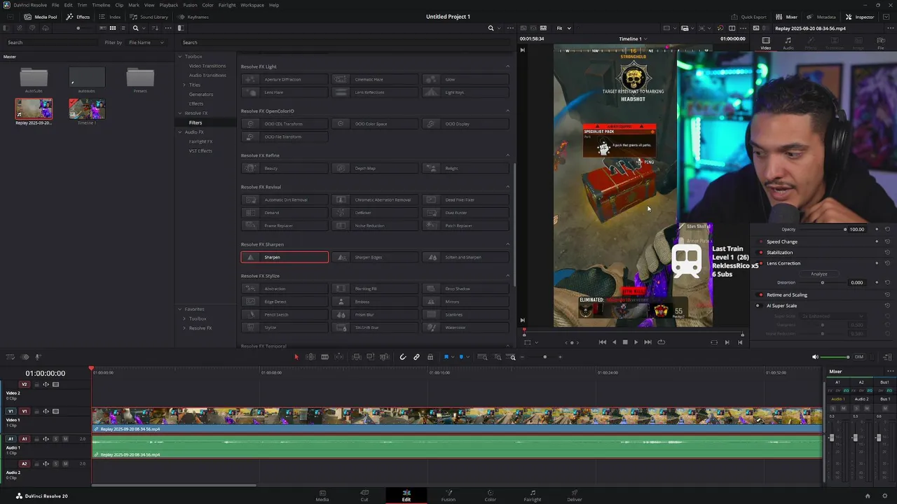Mute the Audio 1 track with M button

pos(65,439)
